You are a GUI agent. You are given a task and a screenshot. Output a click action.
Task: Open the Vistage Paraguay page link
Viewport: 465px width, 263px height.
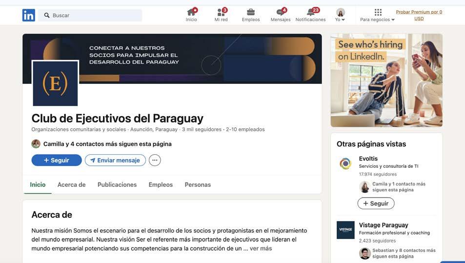[x=384, y=225]
